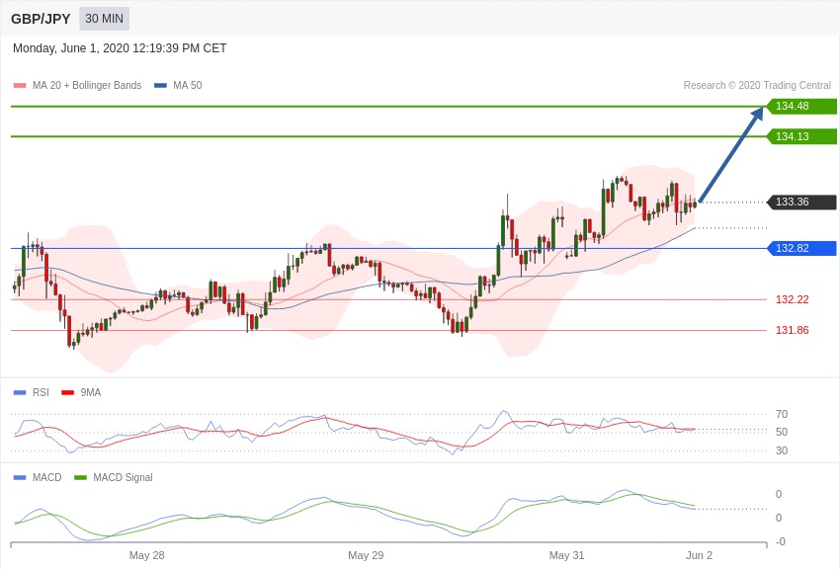Click the 131.86 support price label
840x569 pixels.
[x=792, y=330]
